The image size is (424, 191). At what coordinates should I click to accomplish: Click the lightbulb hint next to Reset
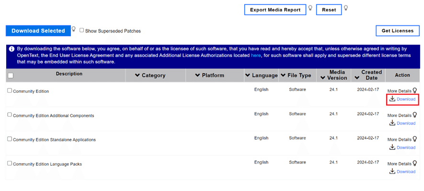click(x=345, y=8)
